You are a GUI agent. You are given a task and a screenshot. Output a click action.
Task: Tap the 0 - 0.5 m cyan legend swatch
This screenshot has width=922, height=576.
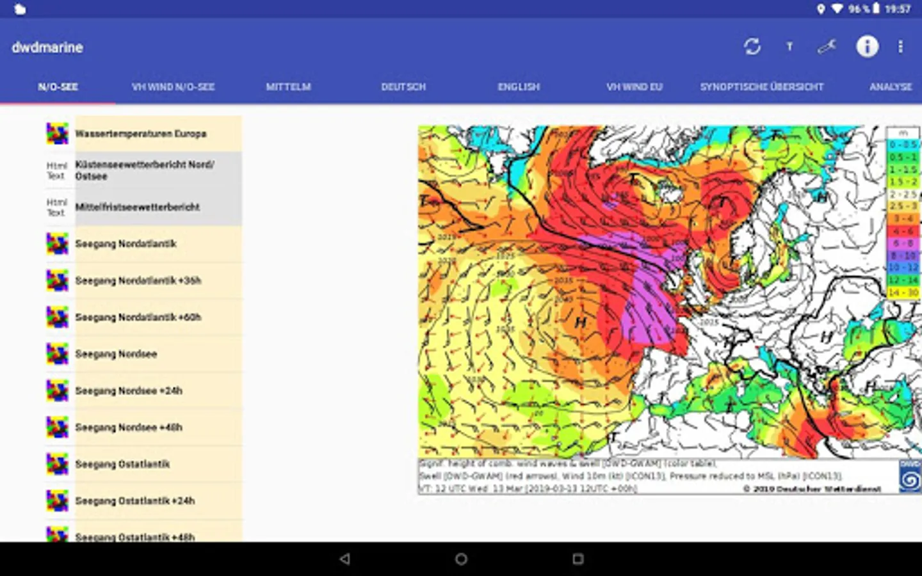coord(903,145)
